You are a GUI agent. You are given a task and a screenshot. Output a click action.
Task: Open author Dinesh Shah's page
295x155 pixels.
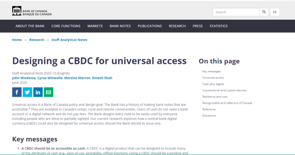pos(102,78)
